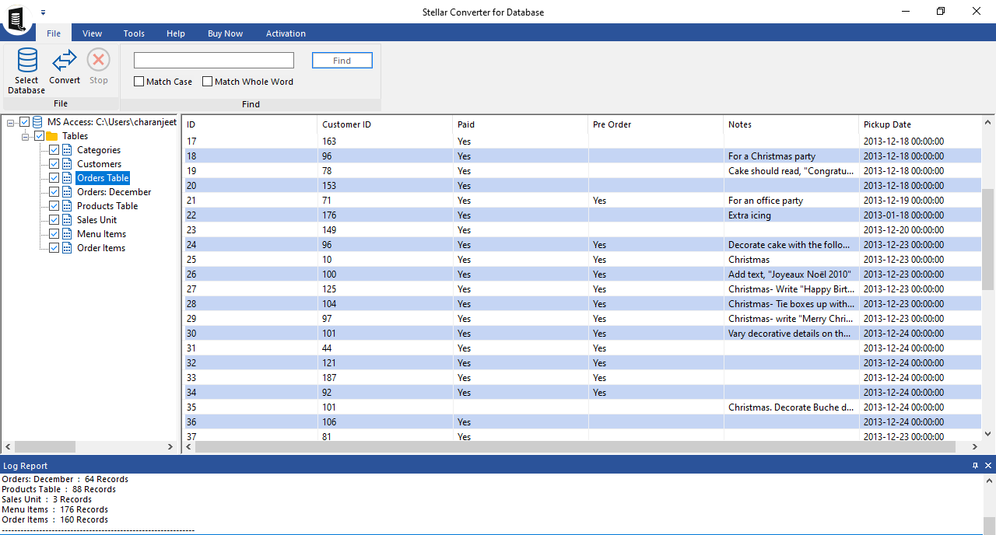Click the table icon beside Categories

67,150
